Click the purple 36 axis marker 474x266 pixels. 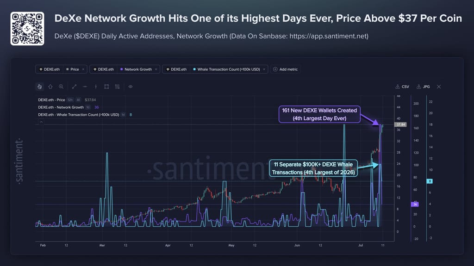point(415,204)
